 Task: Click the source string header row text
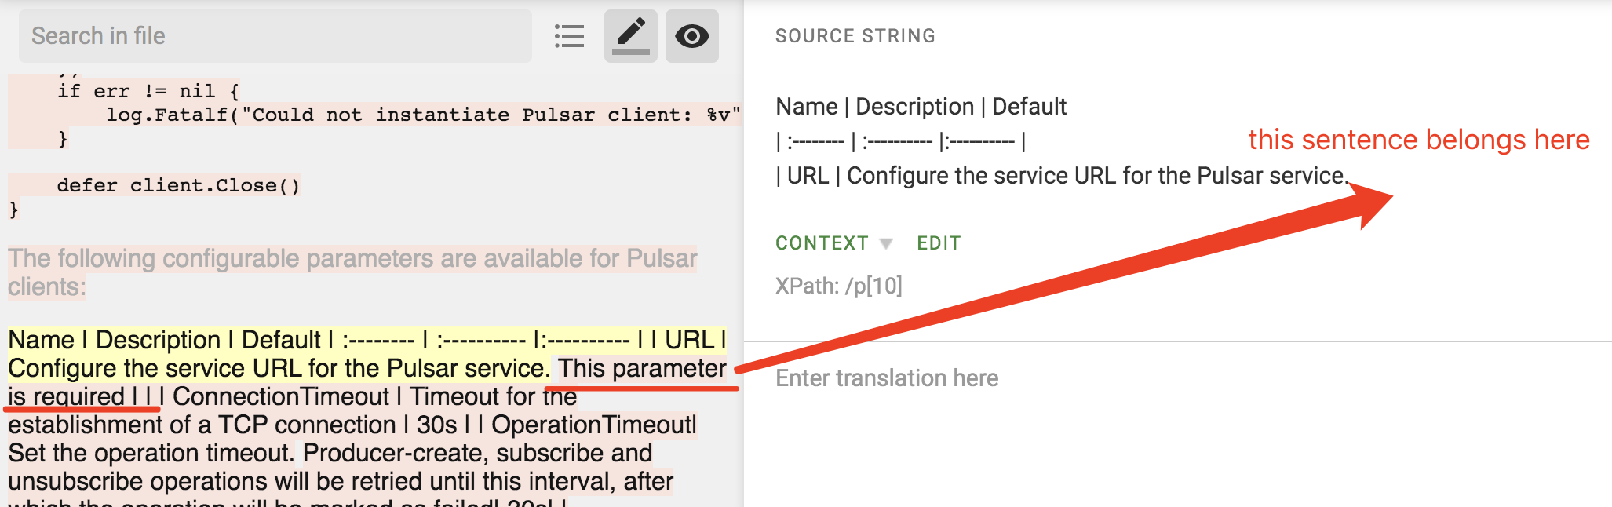coord(921,107)
